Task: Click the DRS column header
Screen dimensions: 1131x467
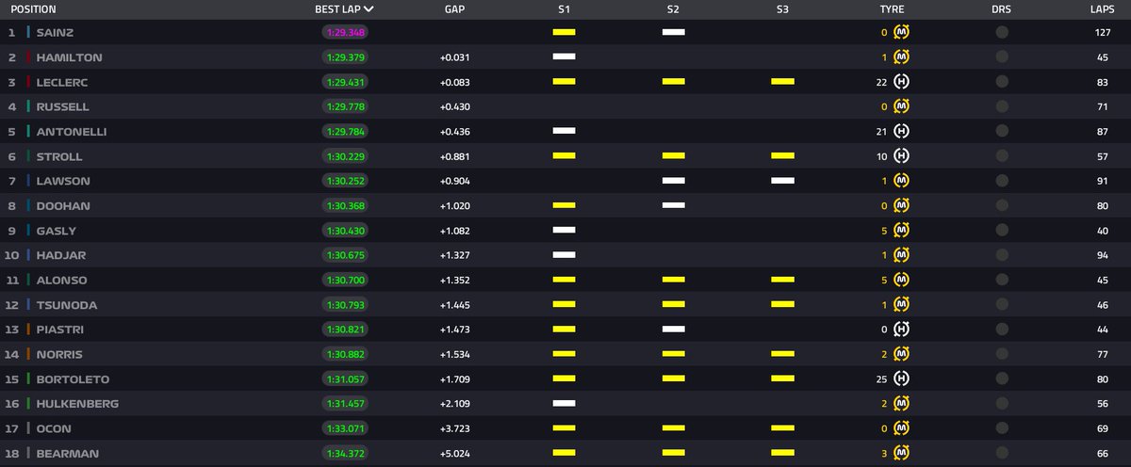Action: click(1001, 9)
